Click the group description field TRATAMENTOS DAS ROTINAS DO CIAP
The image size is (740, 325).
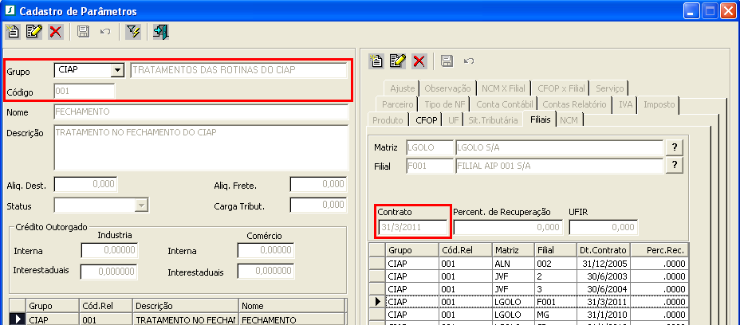tap(238, 70)
